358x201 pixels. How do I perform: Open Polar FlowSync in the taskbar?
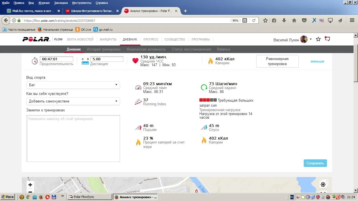click(89, 197)
